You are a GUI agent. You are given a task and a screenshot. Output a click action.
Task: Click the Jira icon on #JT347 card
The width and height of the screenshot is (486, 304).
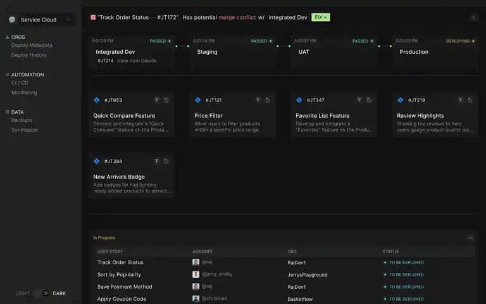(x=299, y=100)
